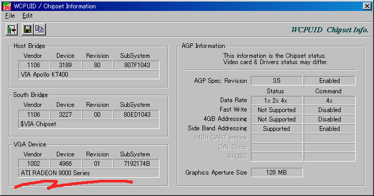Click Side Band Addressing Supported status
Screen dimensions: 374x196
276,129
